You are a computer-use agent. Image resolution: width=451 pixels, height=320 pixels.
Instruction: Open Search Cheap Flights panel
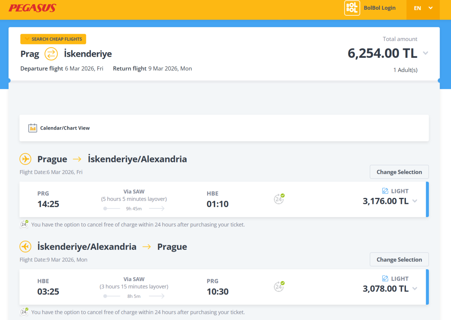click(53, 39)
